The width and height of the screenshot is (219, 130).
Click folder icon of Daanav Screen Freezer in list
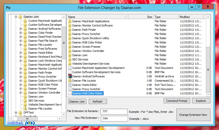pos(70,47)
